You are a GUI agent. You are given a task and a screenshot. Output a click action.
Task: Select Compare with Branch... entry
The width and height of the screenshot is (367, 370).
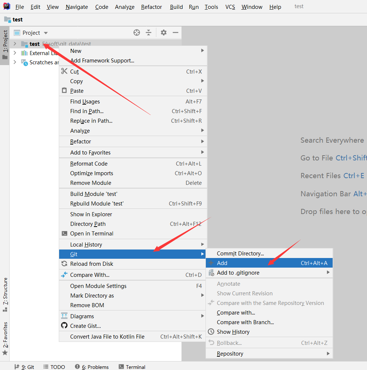[x=269, y=322]
